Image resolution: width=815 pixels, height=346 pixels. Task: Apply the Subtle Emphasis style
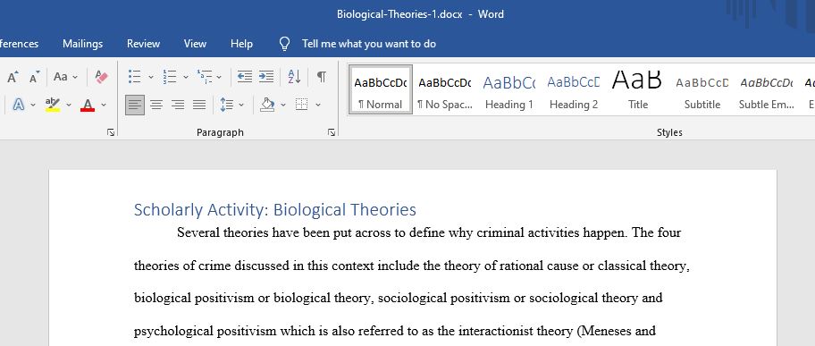point(767,89)
